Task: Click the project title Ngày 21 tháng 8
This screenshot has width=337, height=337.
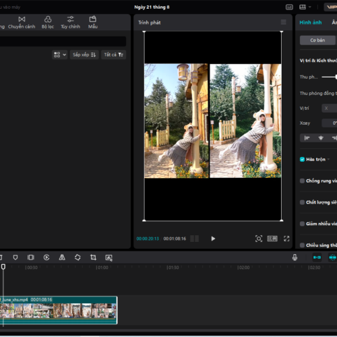Action: click(x=152, y=7)
